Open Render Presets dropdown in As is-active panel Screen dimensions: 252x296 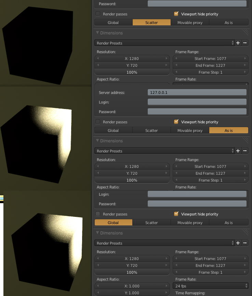tap(164, 151)
